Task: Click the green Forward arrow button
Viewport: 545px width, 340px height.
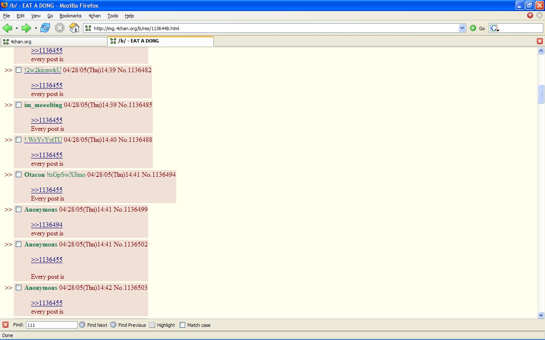Action: click(26, 28)
